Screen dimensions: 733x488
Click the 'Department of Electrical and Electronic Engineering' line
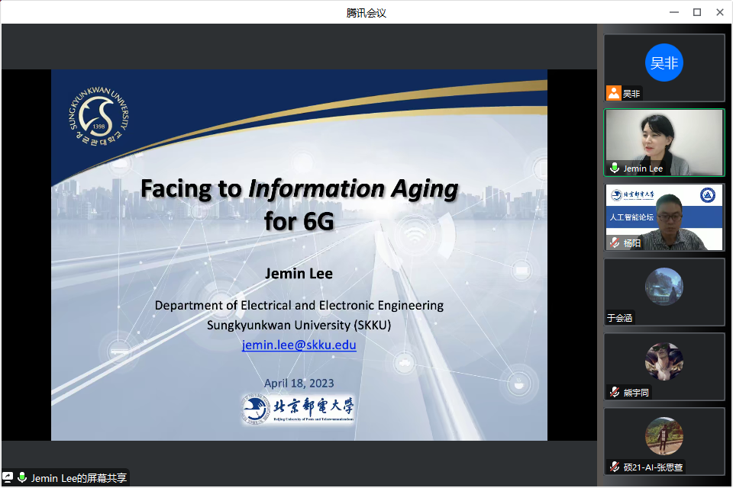click(299, 306)
